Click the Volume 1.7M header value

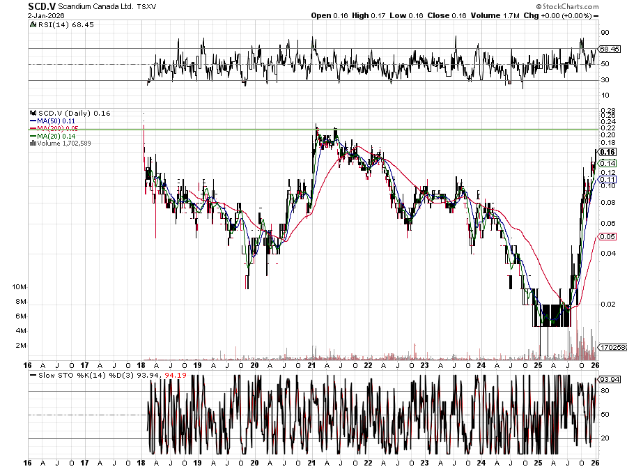[x=495, y=15]
